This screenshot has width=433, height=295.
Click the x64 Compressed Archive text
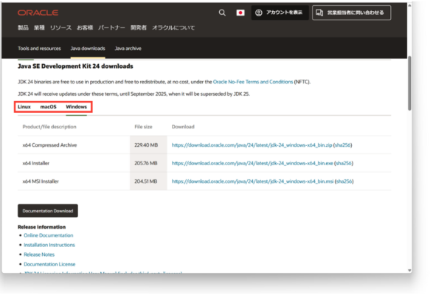point(49,145)
